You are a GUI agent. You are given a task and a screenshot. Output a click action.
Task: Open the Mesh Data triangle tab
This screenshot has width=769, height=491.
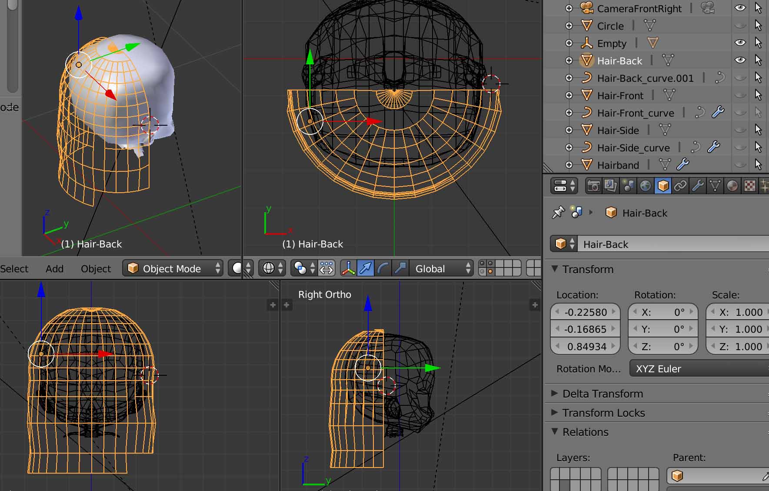(715, 186)
